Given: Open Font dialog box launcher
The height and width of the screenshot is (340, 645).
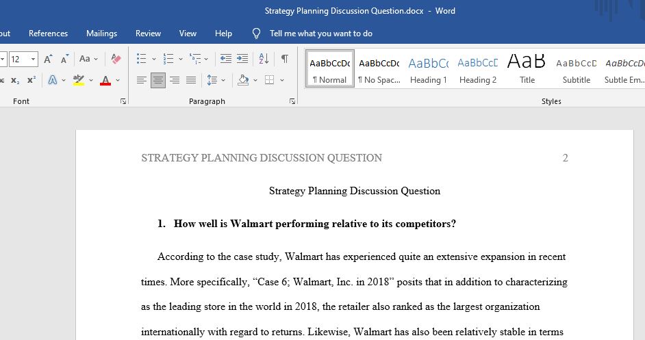Looking at the screenshot, I should coord(123,101).
